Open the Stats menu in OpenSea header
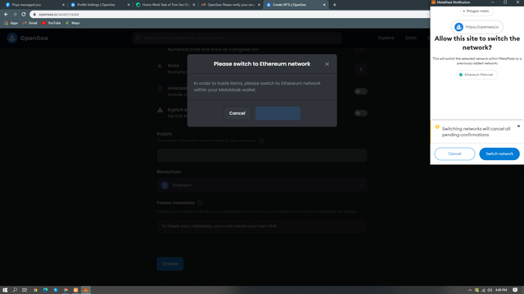 [x=411, y=38]
